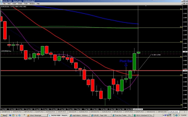Switch to the EURJPY,M15 chart tab
Screen dimensions: 188x117
tap(140, 112)
